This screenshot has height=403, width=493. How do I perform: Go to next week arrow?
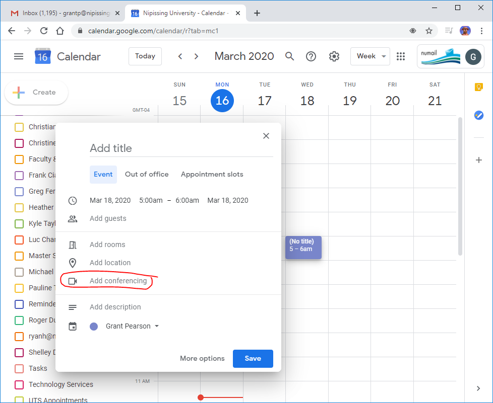tap(197, 56)
